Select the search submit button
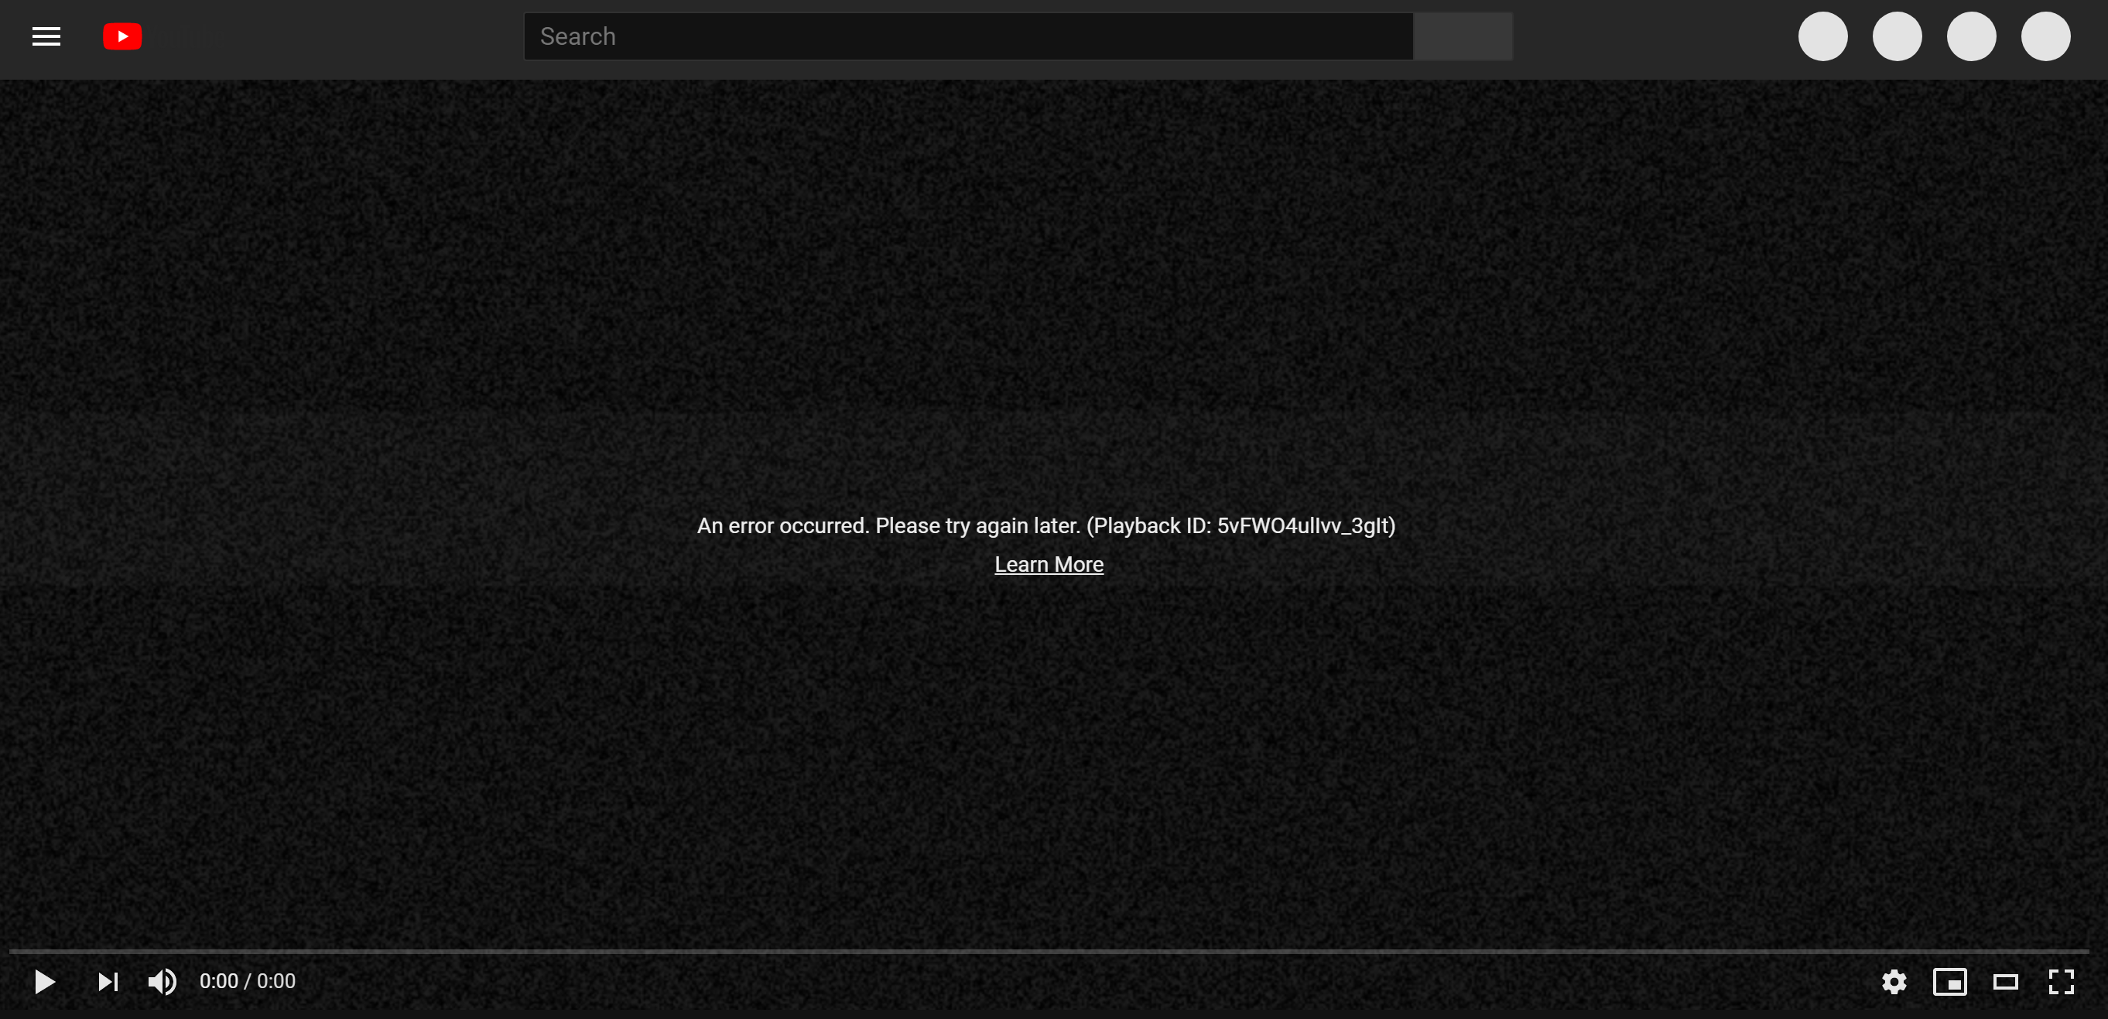The height and width of the screenshot is (1019, 2108). pyautogui.click(x=1463, y=36)
